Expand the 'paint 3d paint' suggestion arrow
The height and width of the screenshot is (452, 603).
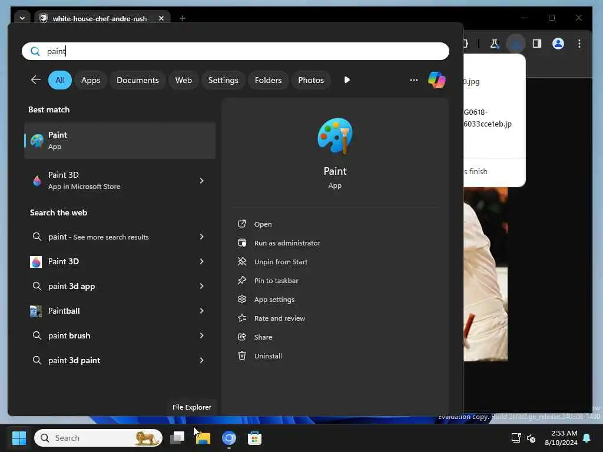click(x=201, y=360)
